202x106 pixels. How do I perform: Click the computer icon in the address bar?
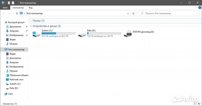21,13
